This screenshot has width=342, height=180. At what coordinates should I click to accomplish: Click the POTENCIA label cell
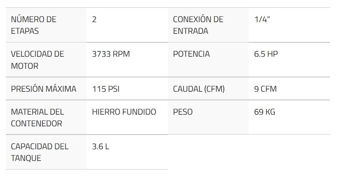point(191,54)
